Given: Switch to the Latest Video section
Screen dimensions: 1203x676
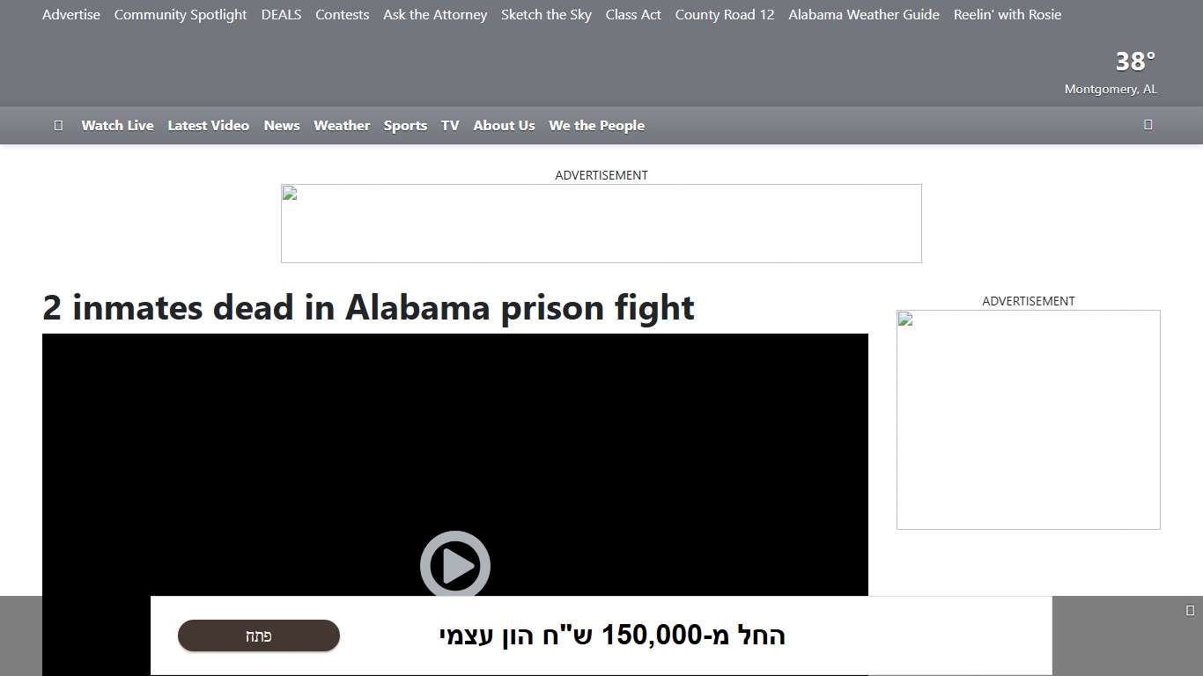Looking at the screenshot, I should 208,125.
